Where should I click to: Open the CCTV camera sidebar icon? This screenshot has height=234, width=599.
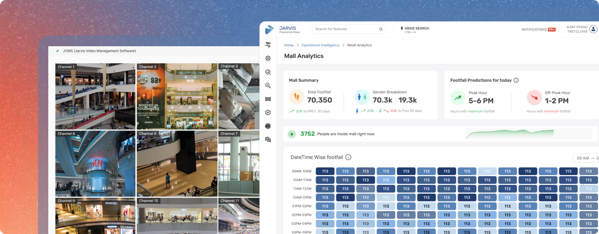tap(268, 44)
